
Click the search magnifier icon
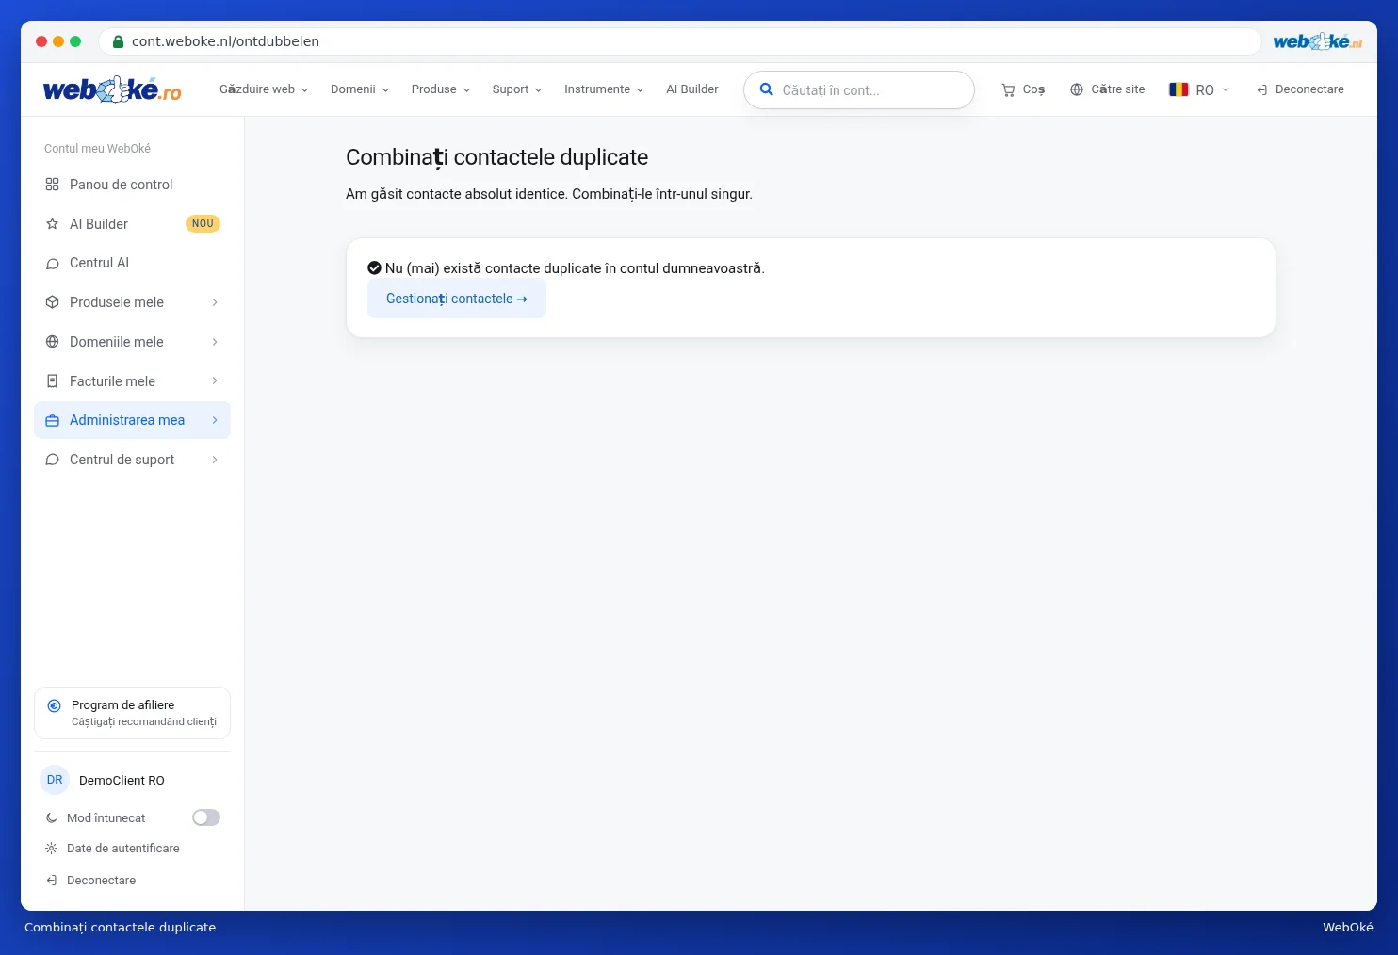[767, 89]
